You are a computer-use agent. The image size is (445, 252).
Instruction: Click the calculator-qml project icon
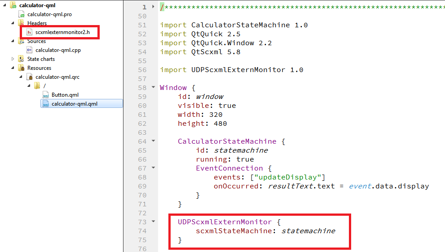coord(13,5)
